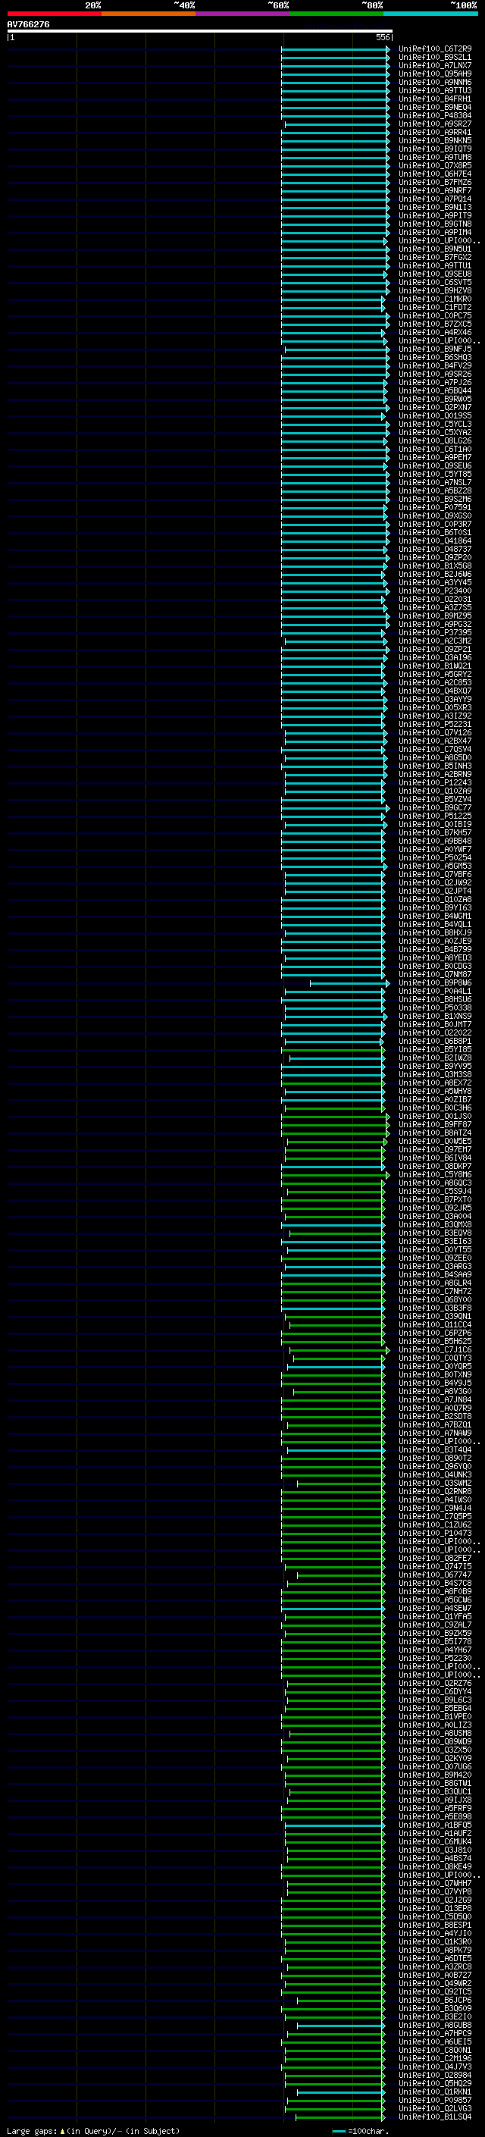The image size is (485, 2137).
Task: Select label UniRef100_A9PIM4
Action: coord(434,232)
